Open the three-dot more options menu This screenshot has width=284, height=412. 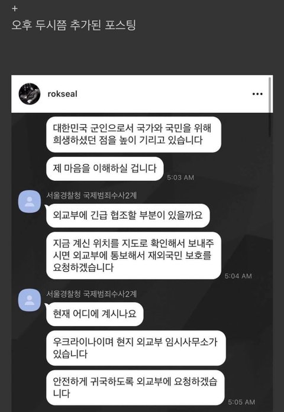coord(257,94)
